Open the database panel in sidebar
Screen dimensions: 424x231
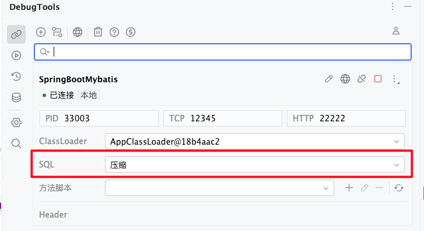click(16, 97)
